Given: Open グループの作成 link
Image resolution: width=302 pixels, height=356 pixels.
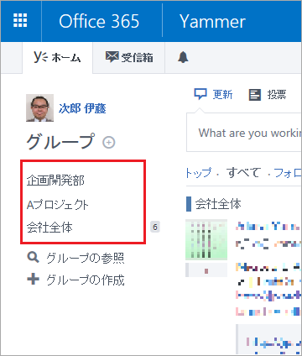Looking at the screenshot, I should coord(86,280).
